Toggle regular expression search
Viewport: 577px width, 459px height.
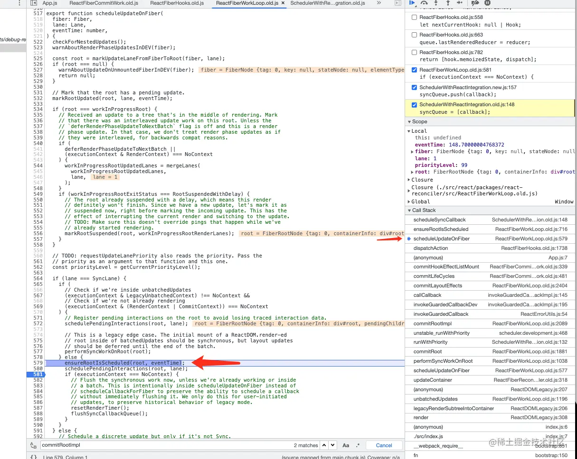358,445
